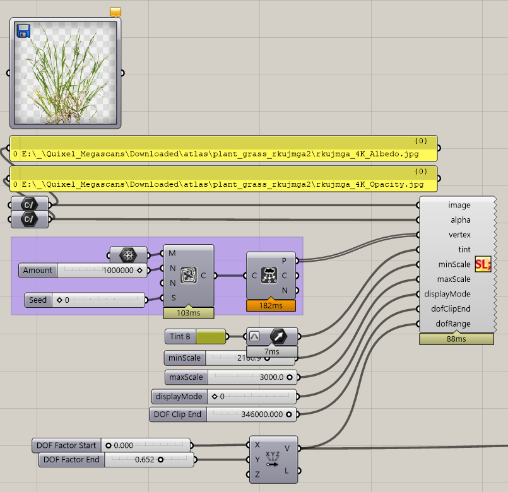Image resolution: width=508 pixels, height=492 pixels.
Task: Click the grass plant preview thumbnail
Action: 65,71
